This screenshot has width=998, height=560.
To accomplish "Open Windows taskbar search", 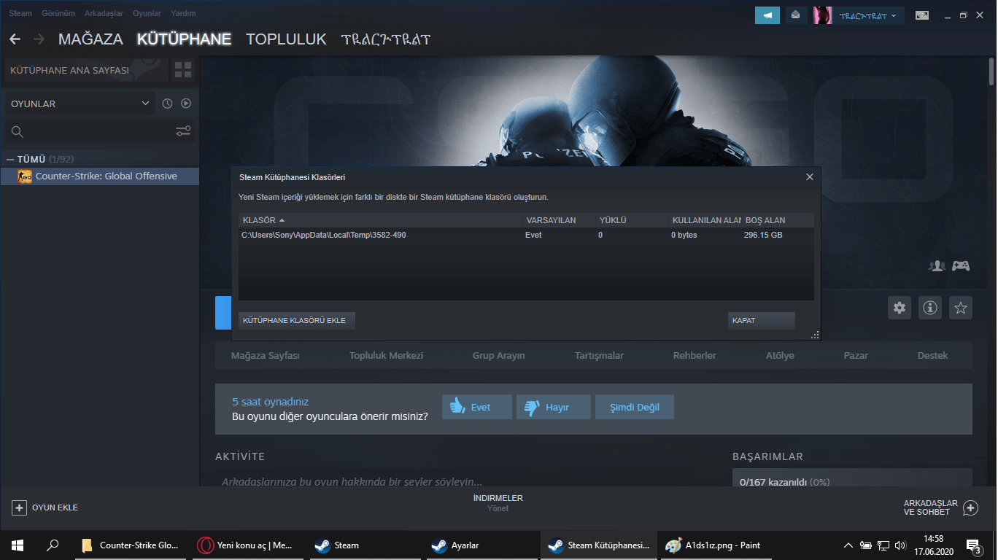I will click(53, 545).
